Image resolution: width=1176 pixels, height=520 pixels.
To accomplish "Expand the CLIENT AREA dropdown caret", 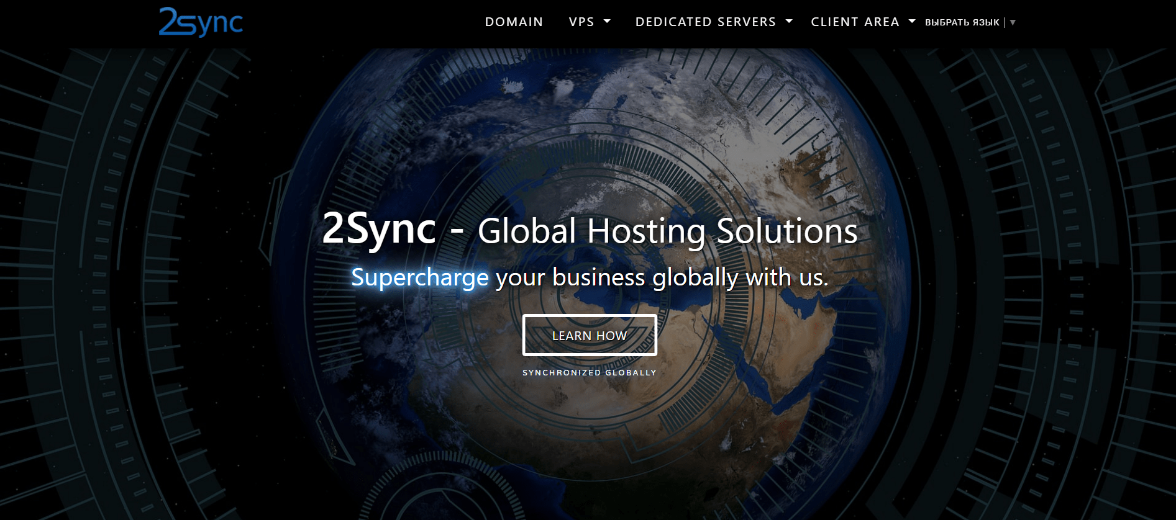I will tap(912, 21).
